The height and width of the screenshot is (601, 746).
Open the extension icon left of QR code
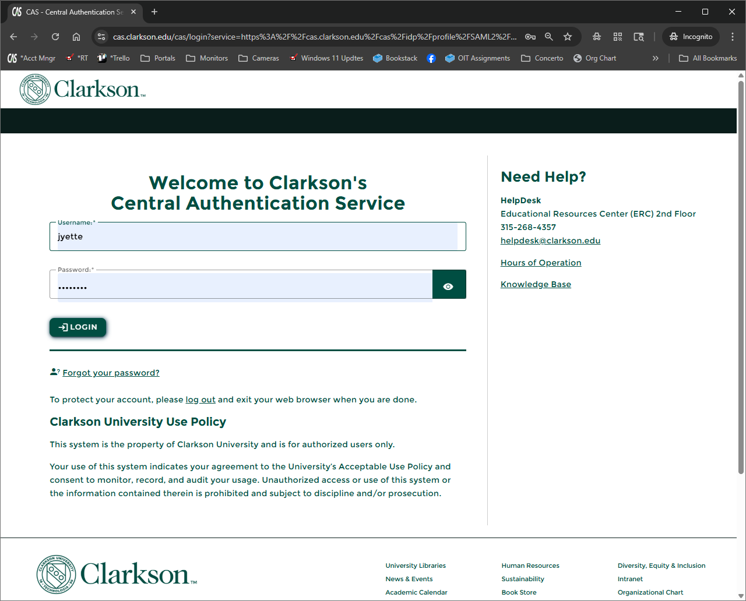[597, 37]
